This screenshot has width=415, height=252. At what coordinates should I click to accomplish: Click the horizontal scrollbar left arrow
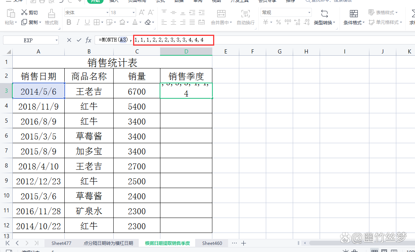(x=305, y=243)
